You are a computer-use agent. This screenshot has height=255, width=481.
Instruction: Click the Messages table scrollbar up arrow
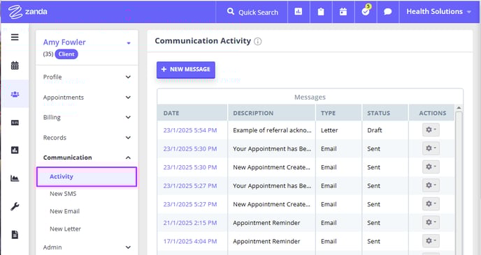[459, 107]
